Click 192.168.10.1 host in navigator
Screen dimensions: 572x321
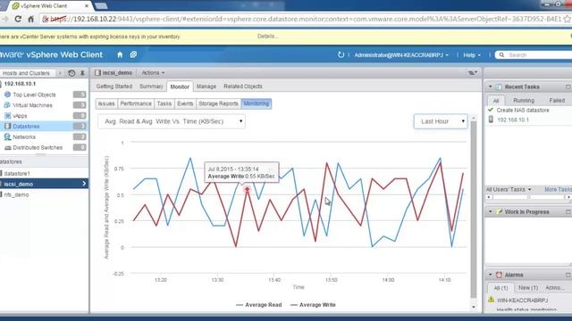tap(20, 84)
